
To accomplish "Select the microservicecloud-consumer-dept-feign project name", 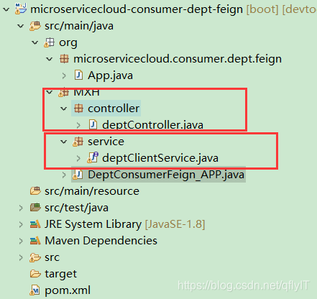I will click(137, 9).
